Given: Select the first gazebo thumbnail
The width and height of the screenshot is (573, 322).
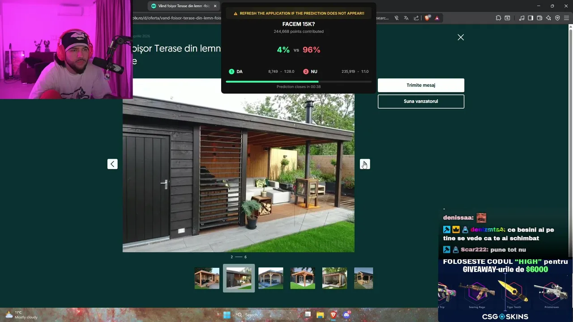Looking at the screenshot, I should (207, 278).
